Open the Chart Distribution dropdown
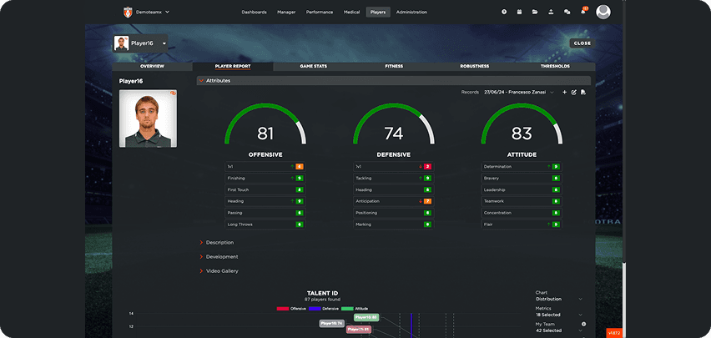711x338 pixels. (558, 299)
